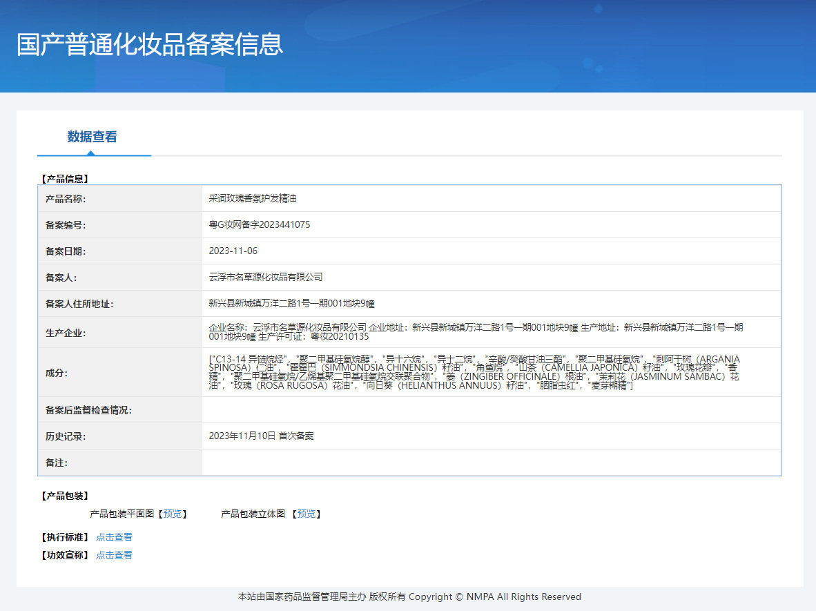Screen dimensions: 816x611
Task: Open the 数据查看 tab
Action: 92,137
